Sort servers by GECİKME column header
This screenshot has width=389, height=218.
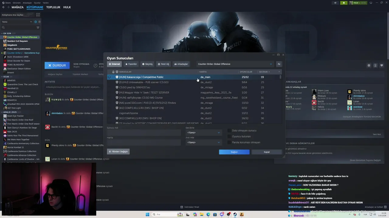pyautogui.click(x=264, y=72)
